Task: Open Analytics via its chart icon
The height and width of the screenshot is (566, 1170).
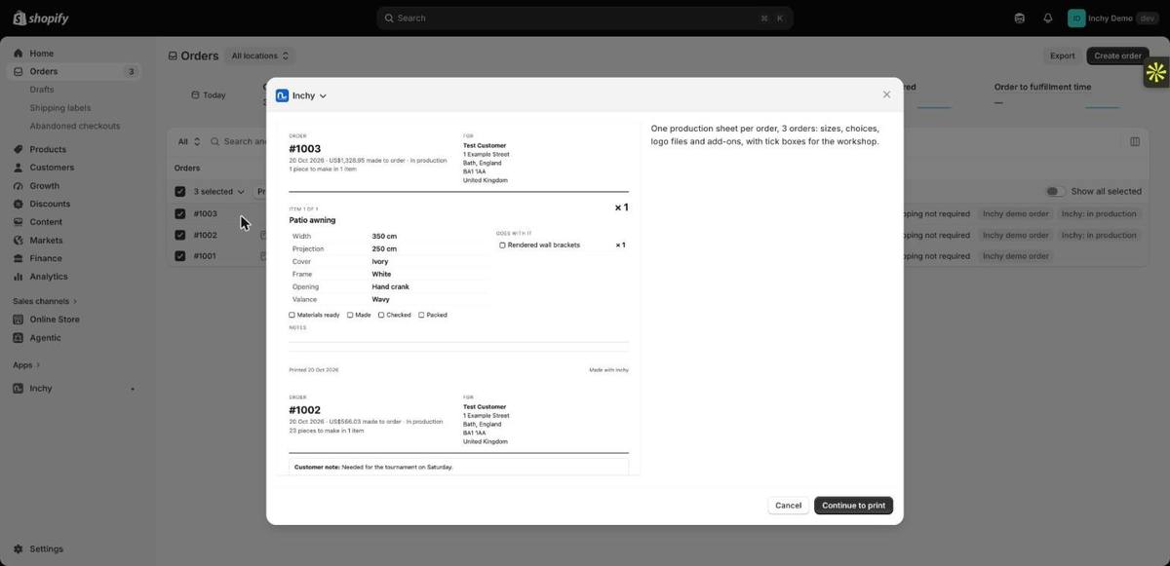Action: (x=18, y=277)
